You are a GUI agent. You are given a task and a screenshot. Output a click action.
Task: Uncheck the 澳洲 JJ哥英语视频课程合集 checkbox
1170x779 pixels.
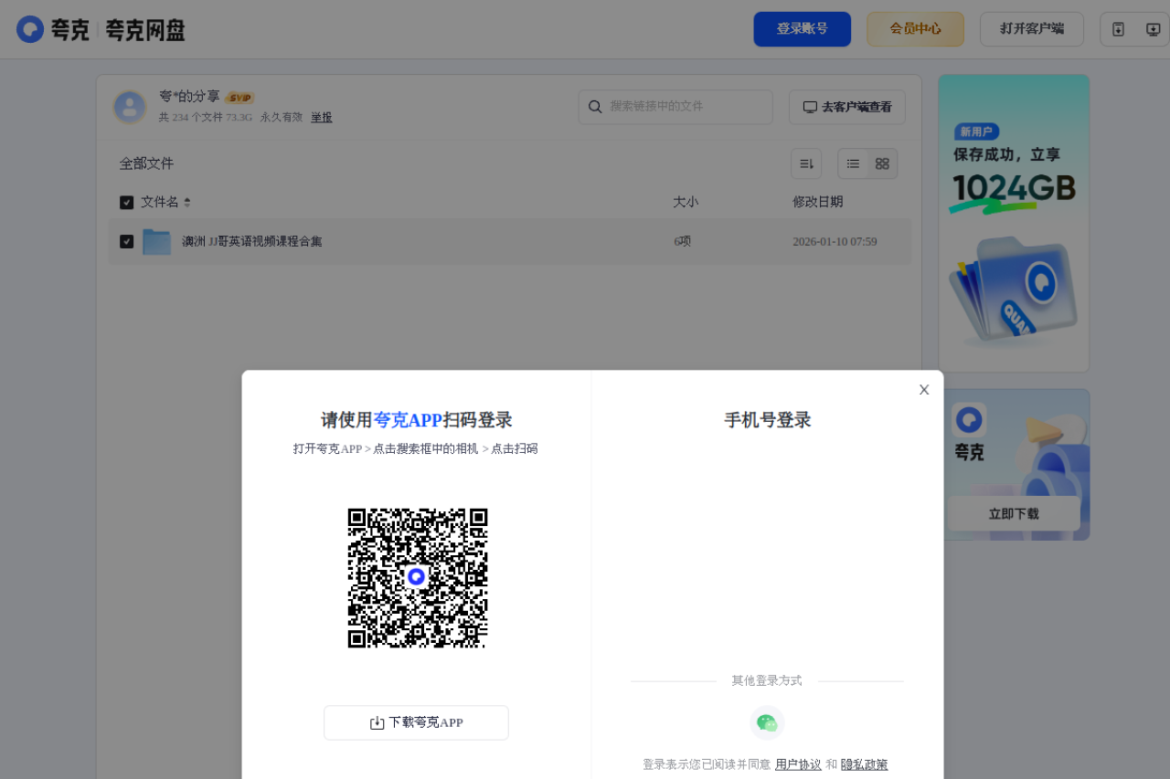coord(126,240)
